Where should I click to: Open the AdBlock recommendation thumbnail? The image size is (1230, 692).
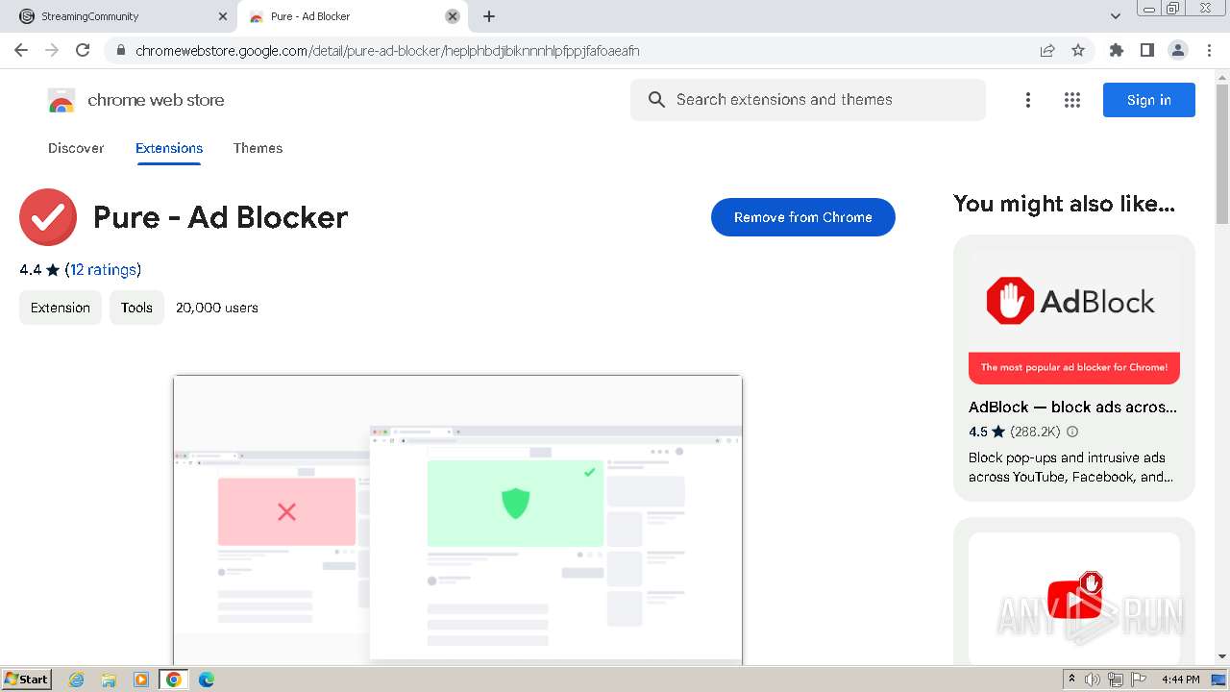point(1074,317)
